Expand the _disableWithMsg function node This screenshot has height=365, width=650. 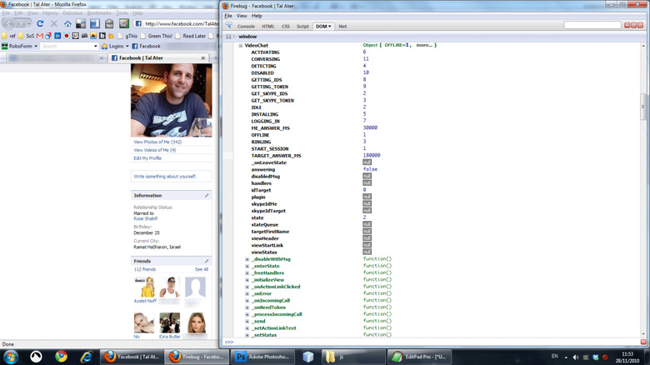(247, 259)
